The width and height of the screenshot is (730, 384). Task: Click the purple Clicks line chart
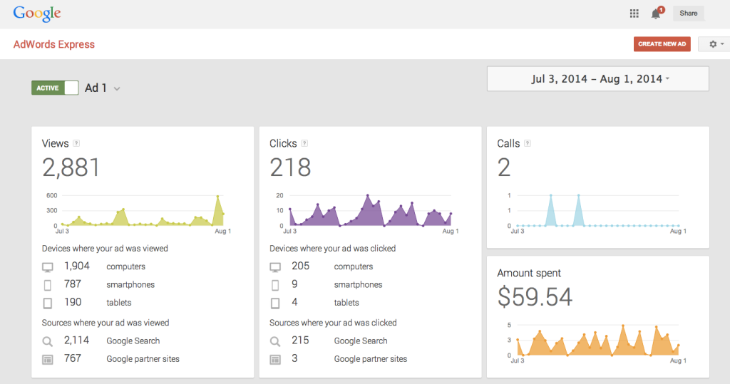(x=370, y=211)
